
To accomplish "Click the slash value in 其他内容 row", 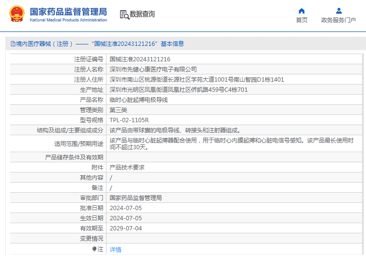I will click(x=111, y=178).
